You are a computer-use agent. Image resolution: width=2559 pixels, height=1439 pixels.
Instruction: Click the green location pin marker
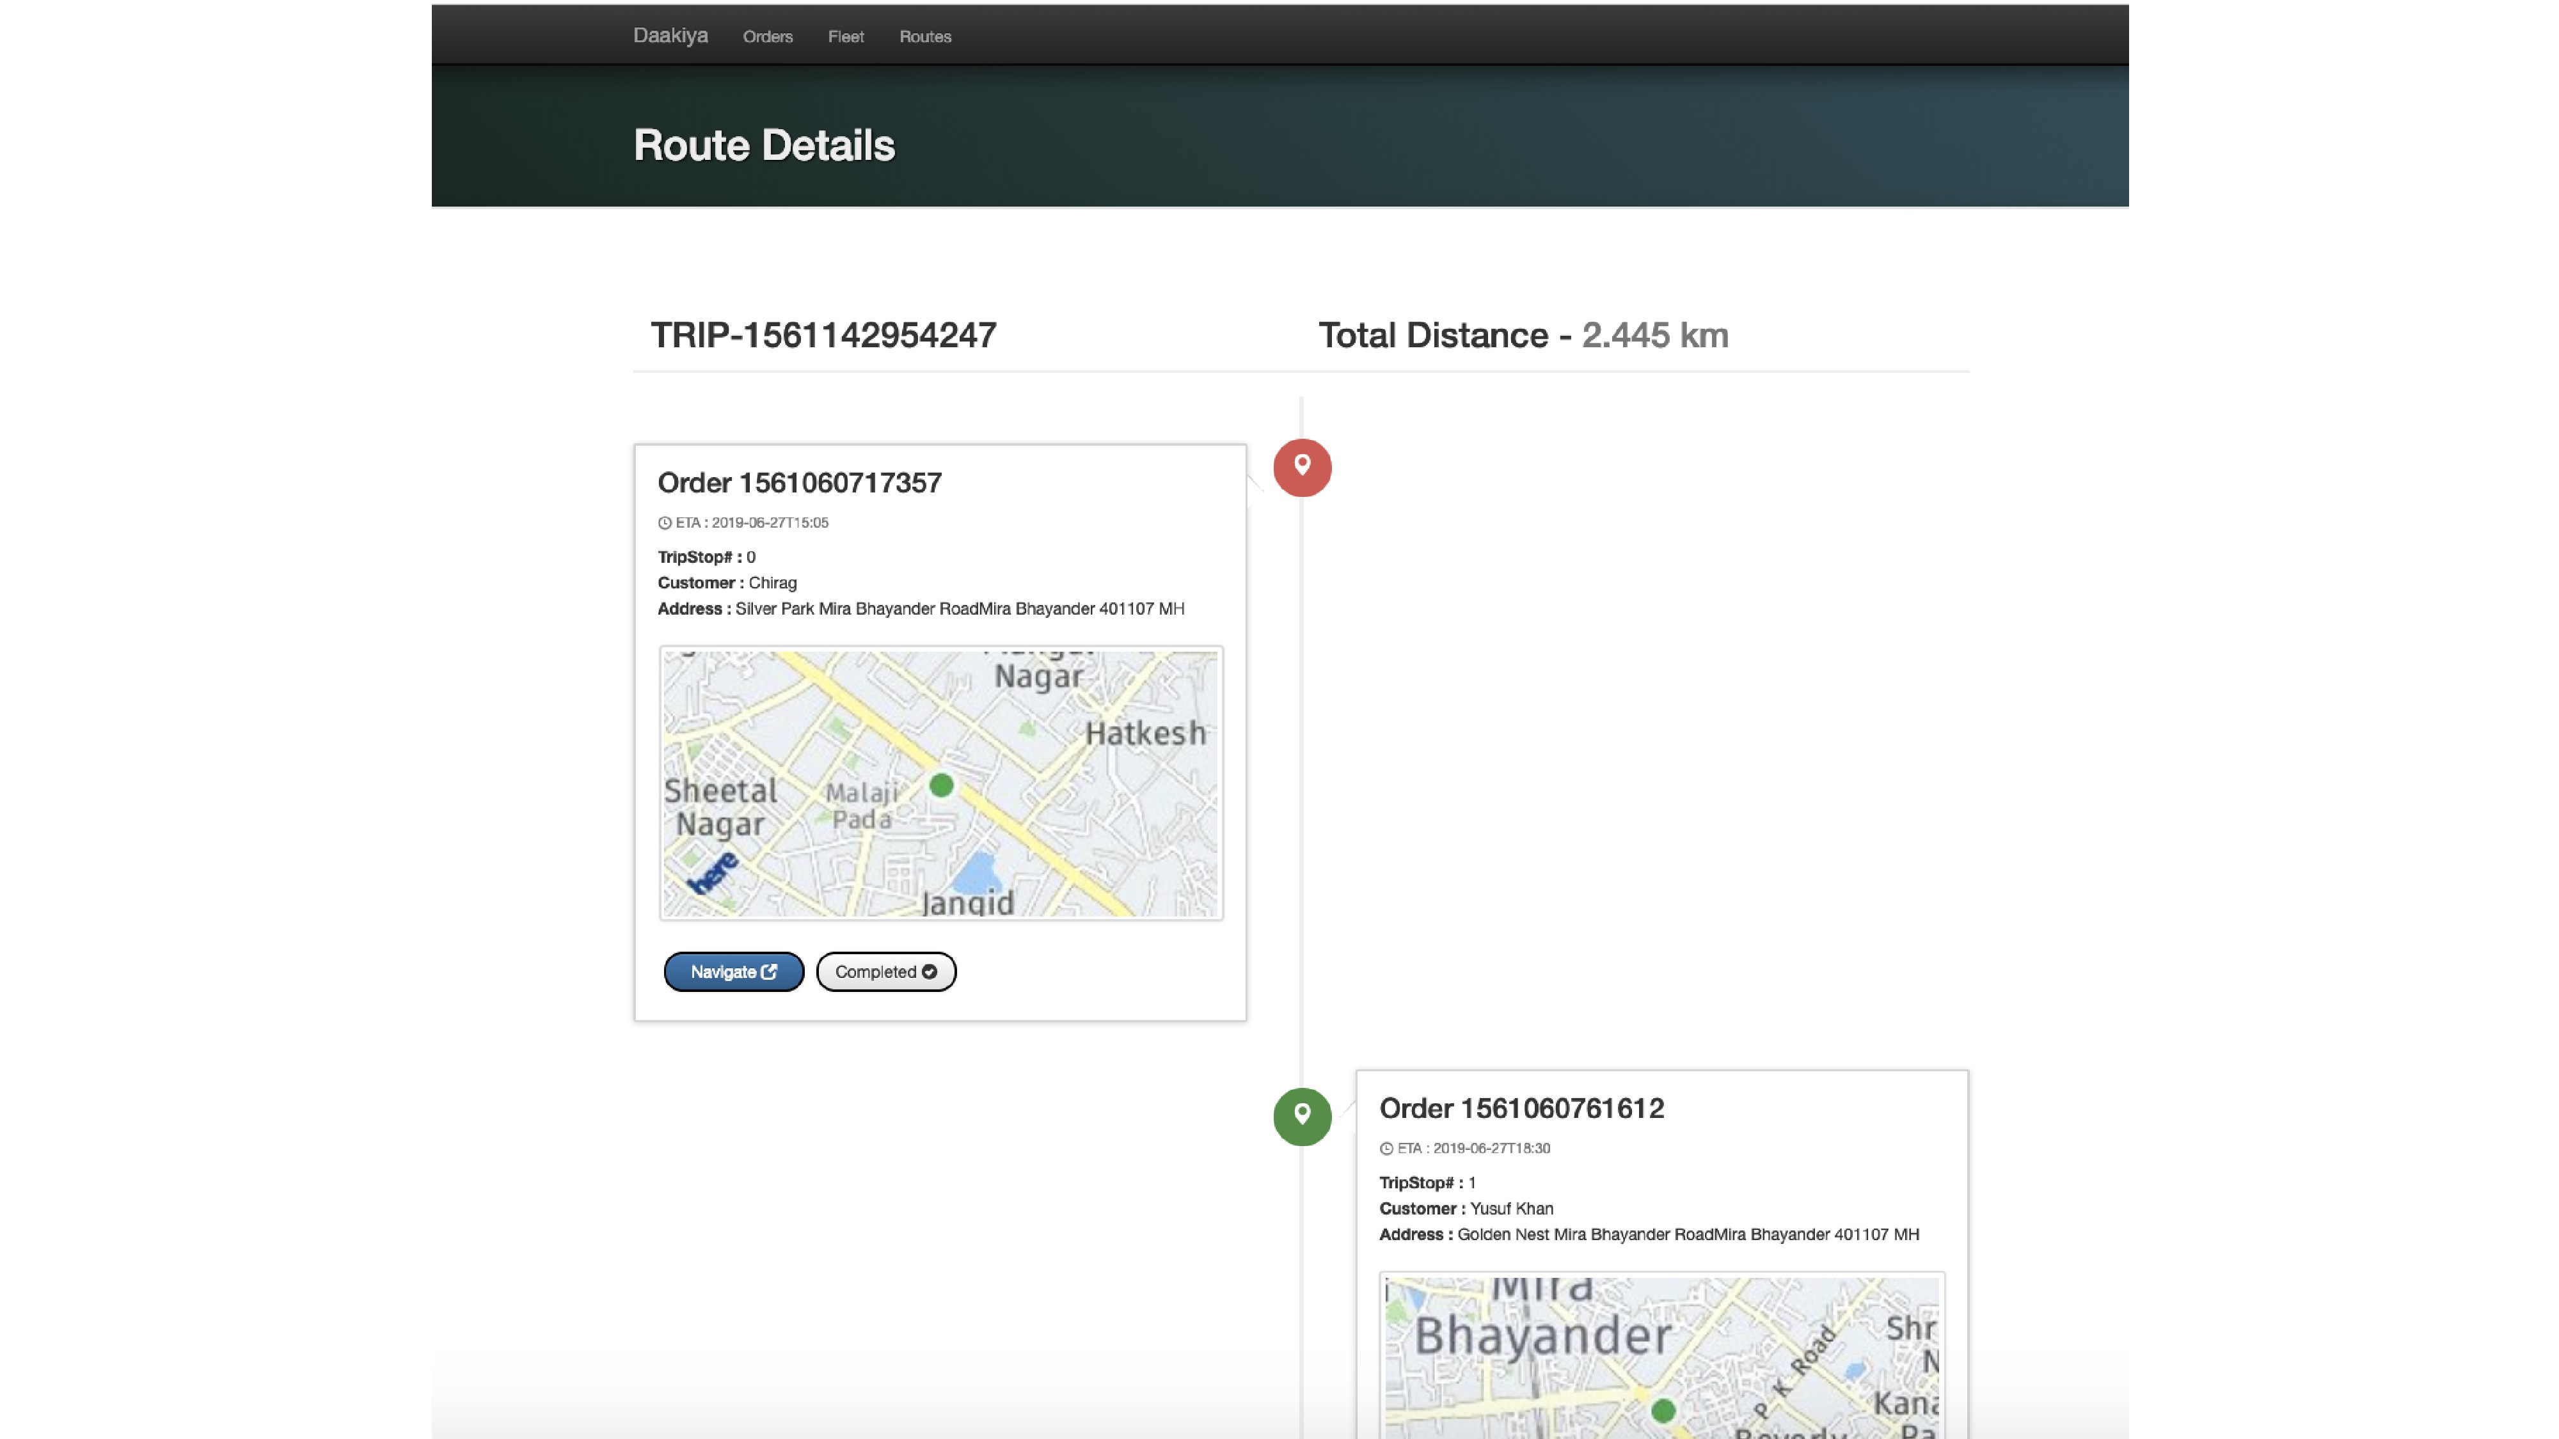coord(1301,1116)
